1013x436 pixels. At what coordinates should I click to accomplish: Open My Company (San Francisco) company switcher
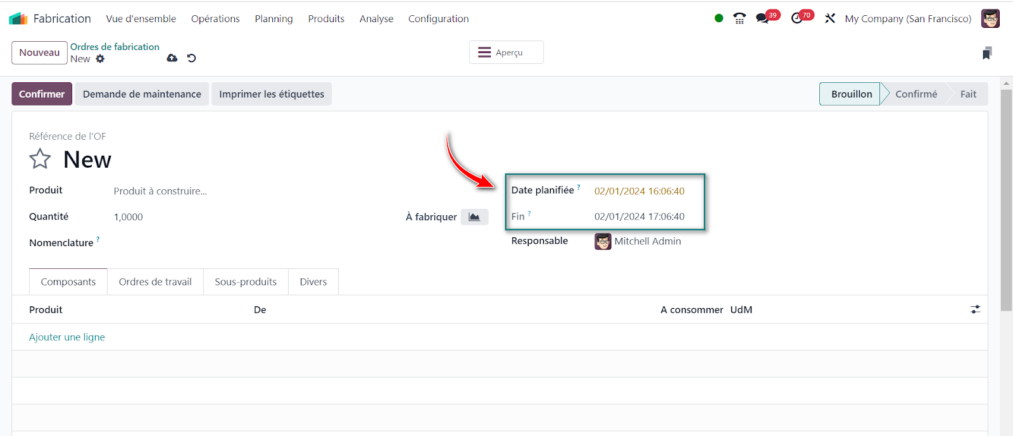907,19
